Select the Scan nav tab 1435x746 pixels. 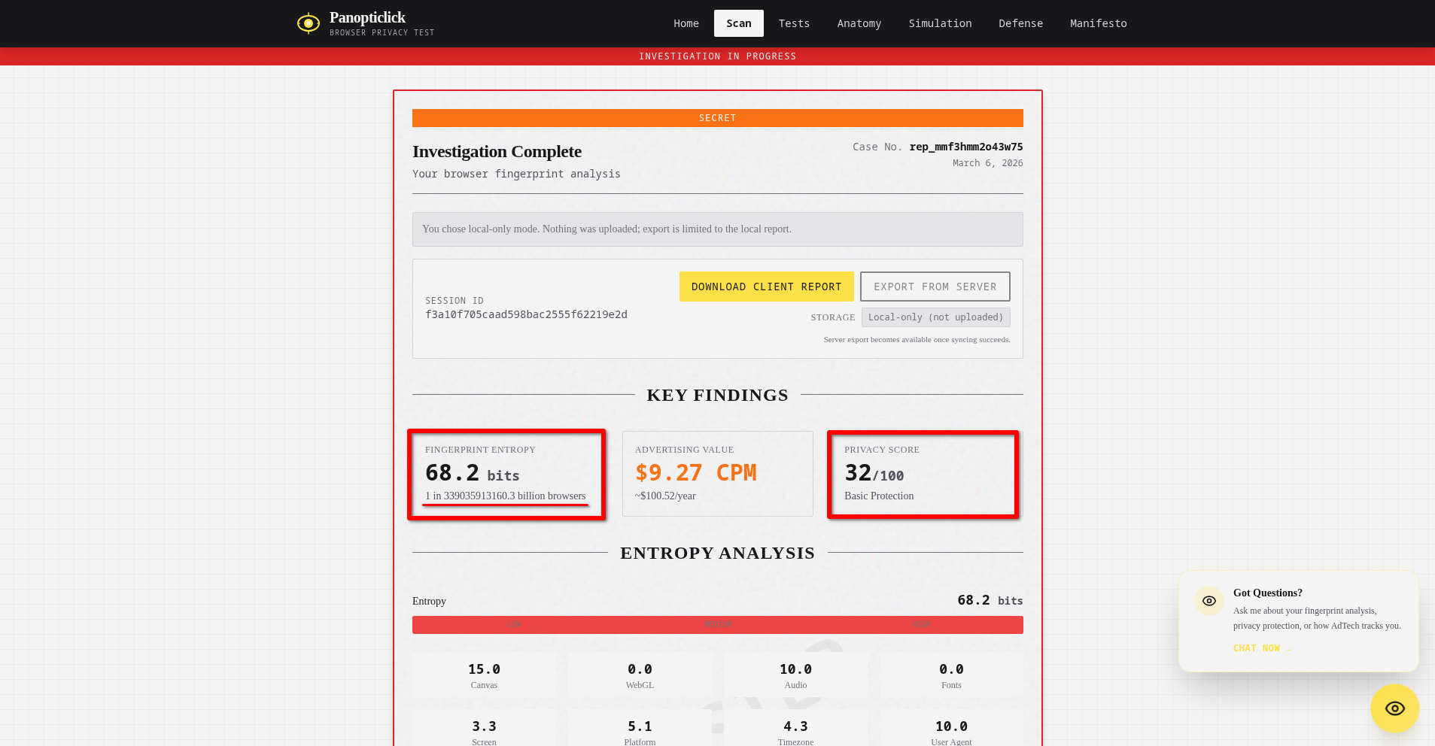click(738, 23)
